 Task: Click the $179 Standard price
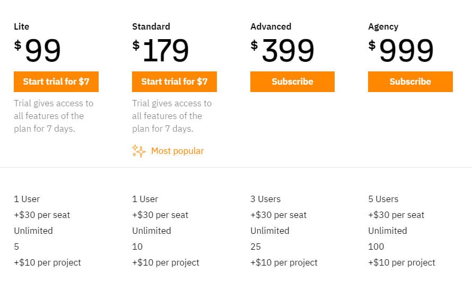coord(161,50)
